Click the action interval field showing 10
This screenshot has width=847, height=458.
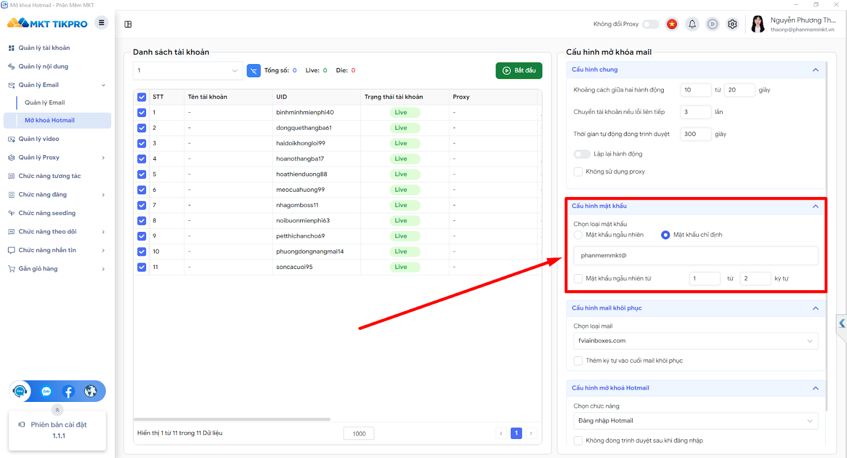[696, 90]
